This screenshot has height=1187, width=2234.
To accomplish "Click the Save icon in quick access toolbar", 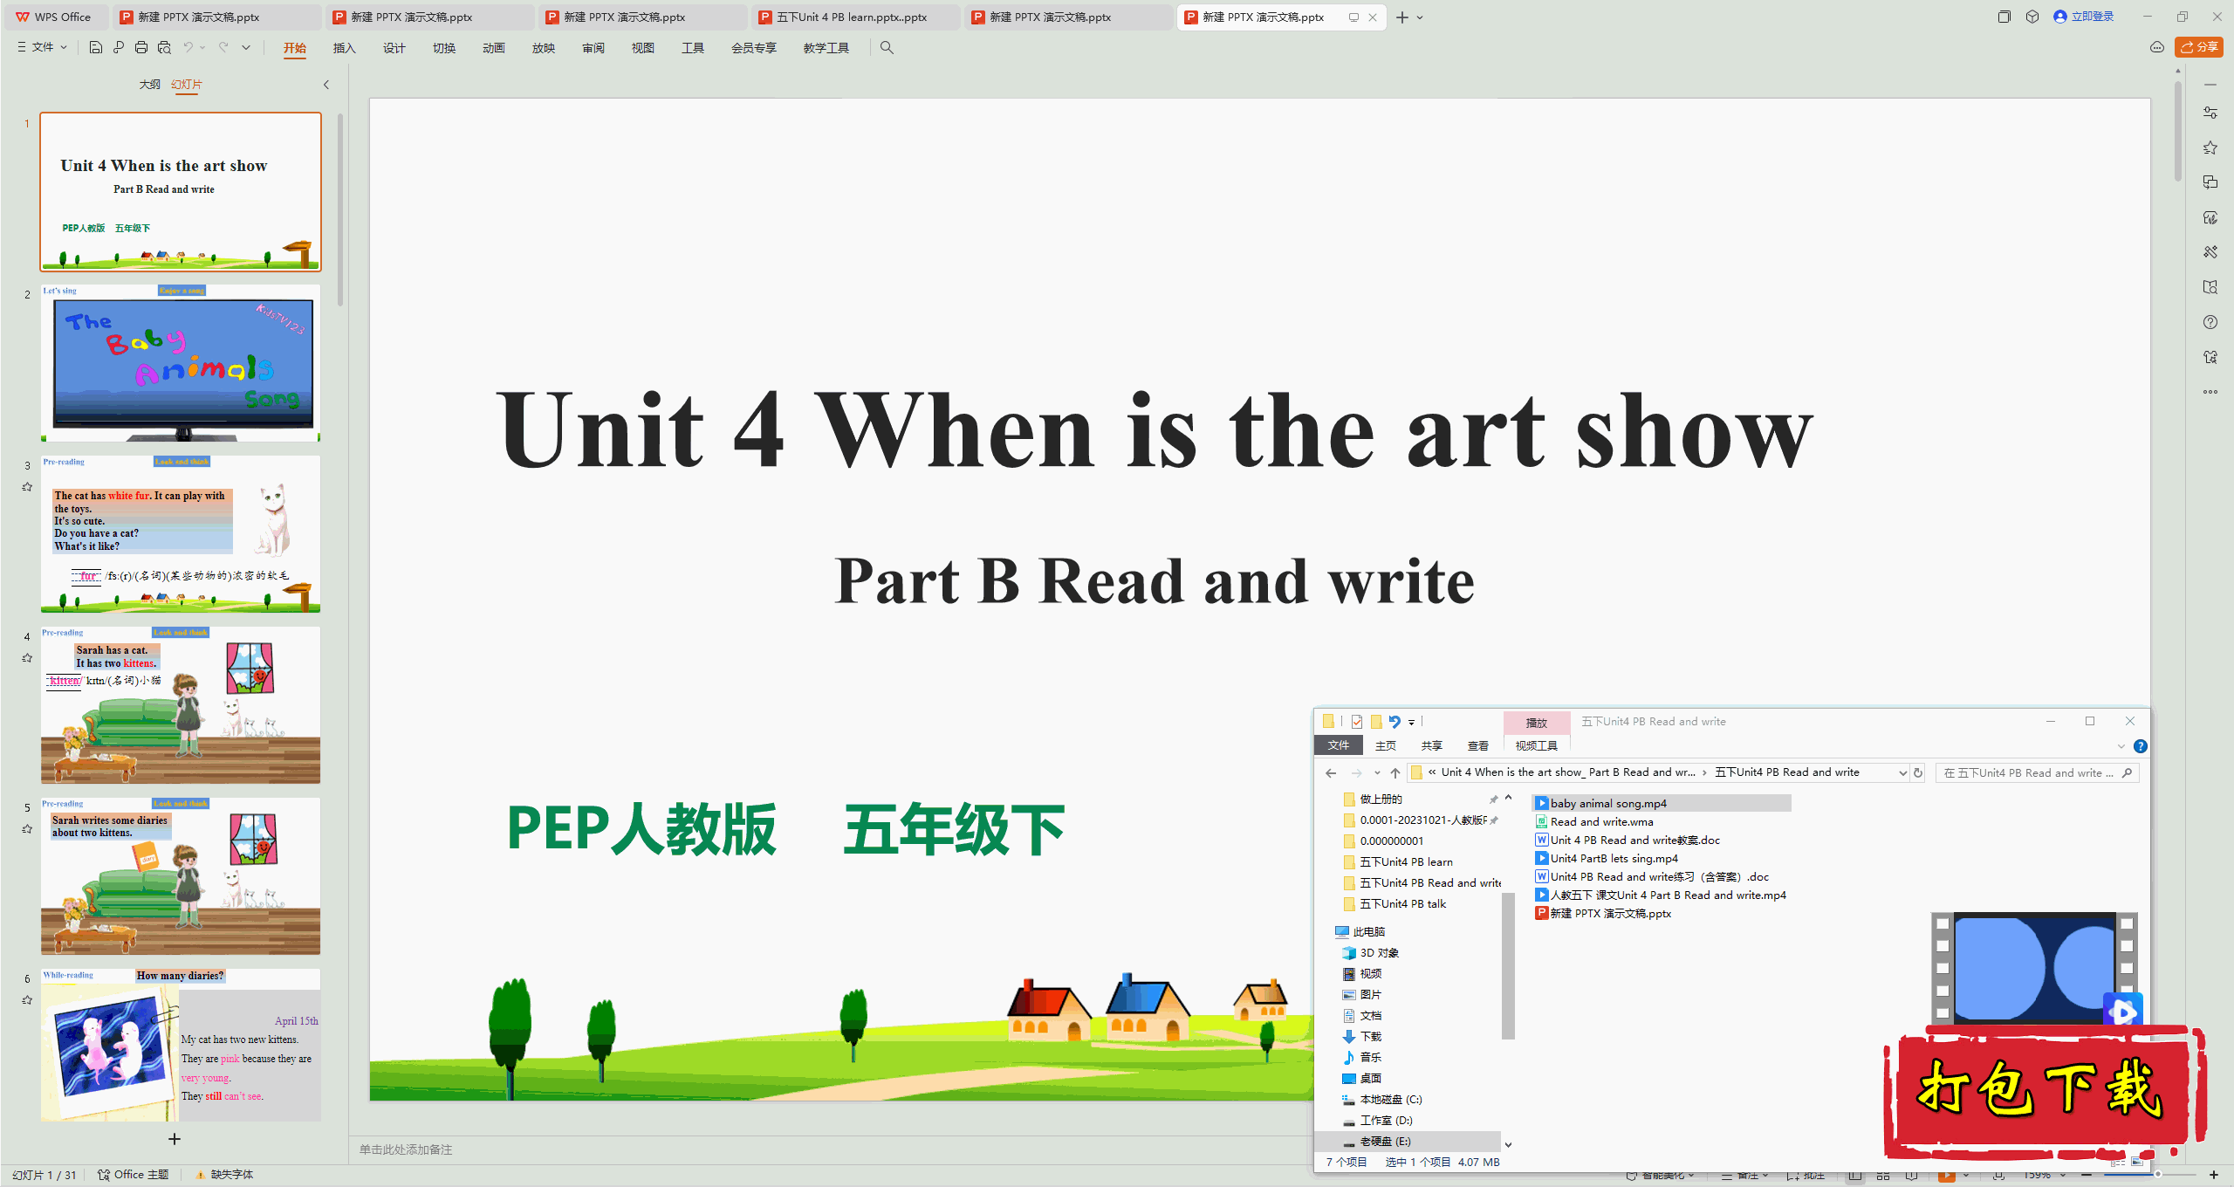I will 96,47.
